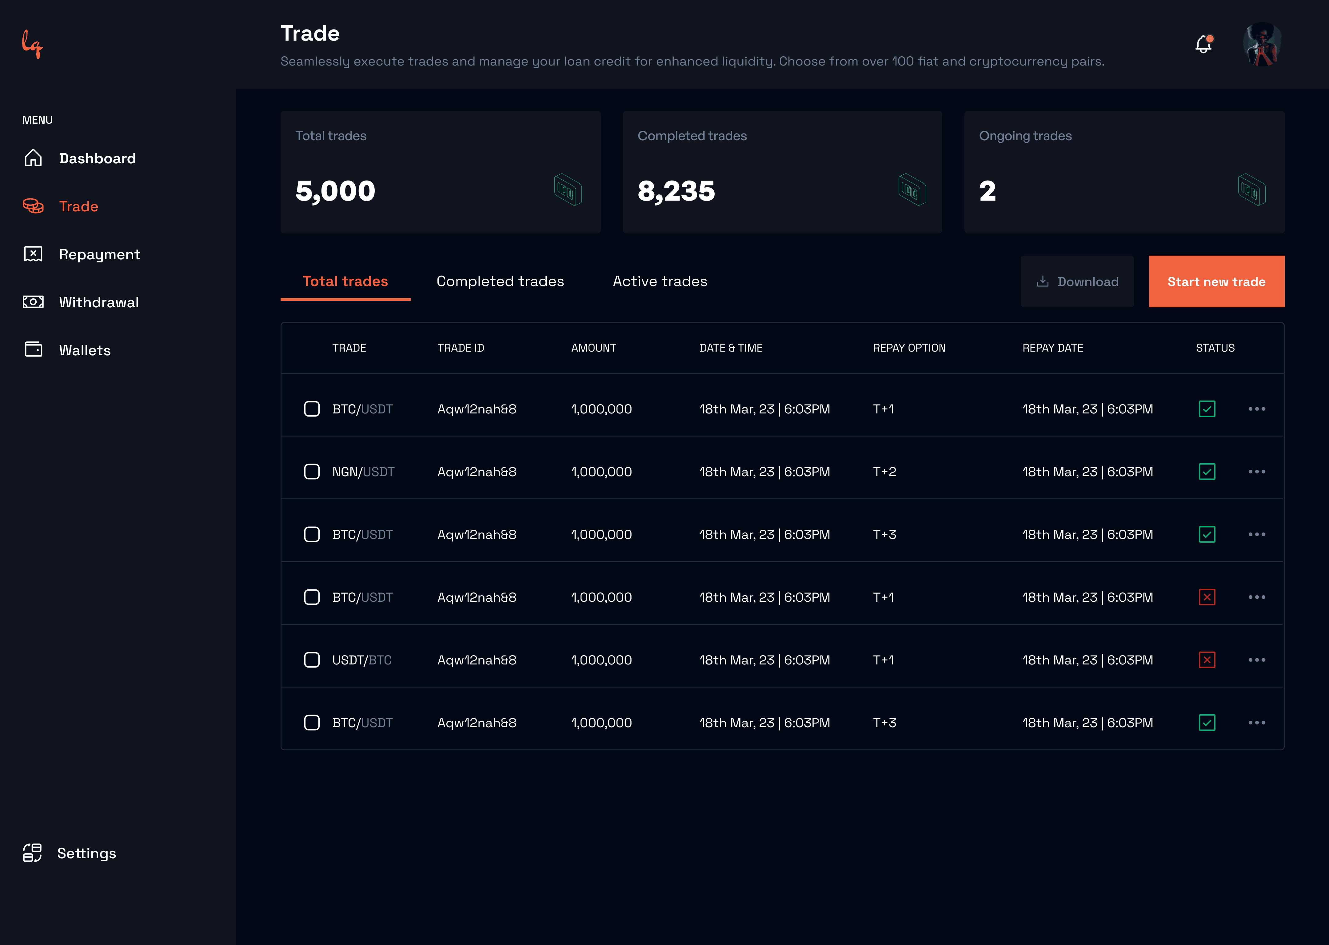Open the user profile avatar
The height and width of the screenshot is (945, 1329).
tap(1262, 44)
